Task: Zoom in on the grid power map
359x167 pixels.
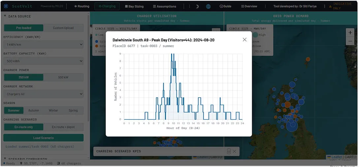Action: click(x=350, y=33)
